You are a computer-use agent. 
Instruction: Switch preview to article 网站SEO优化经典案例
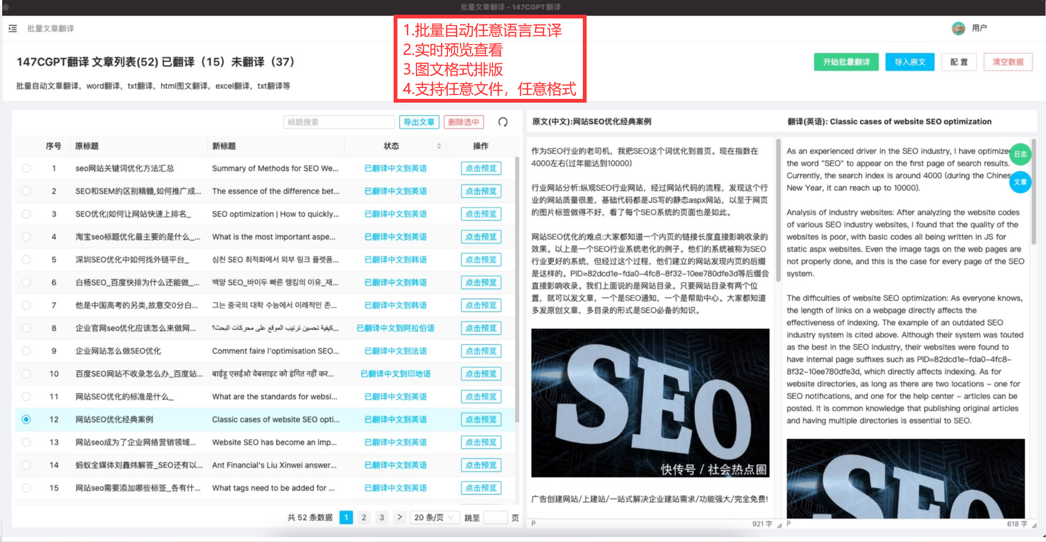pos(114,419)
